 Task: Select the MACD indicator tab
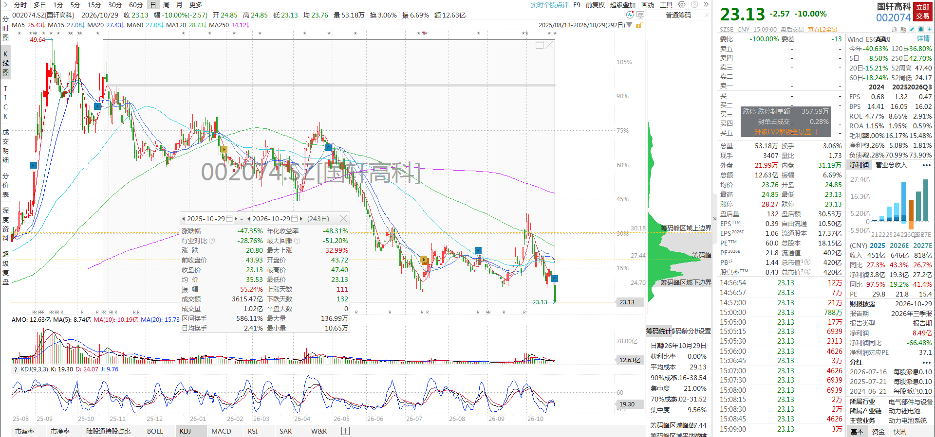(x=221, y=431)
